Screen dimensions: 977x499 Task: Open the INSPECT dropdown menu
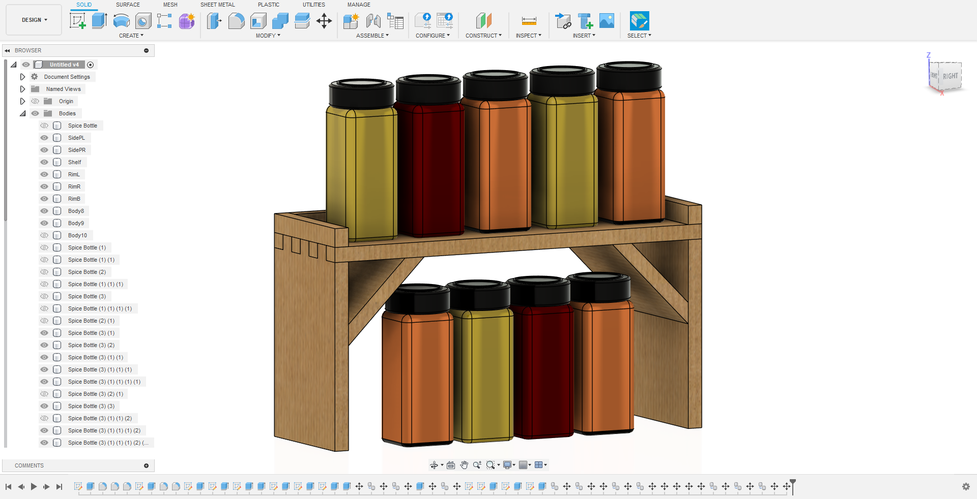coord(529,36)
